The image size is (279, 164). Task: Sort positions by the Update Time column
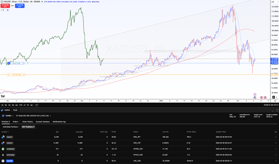(x=221, y=132)
